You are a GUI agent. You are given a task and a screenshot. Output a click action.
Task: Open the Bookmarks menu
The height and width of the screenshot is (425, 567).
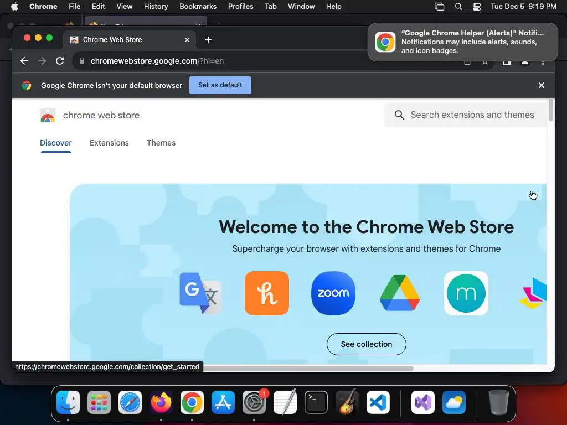[198, 7]
